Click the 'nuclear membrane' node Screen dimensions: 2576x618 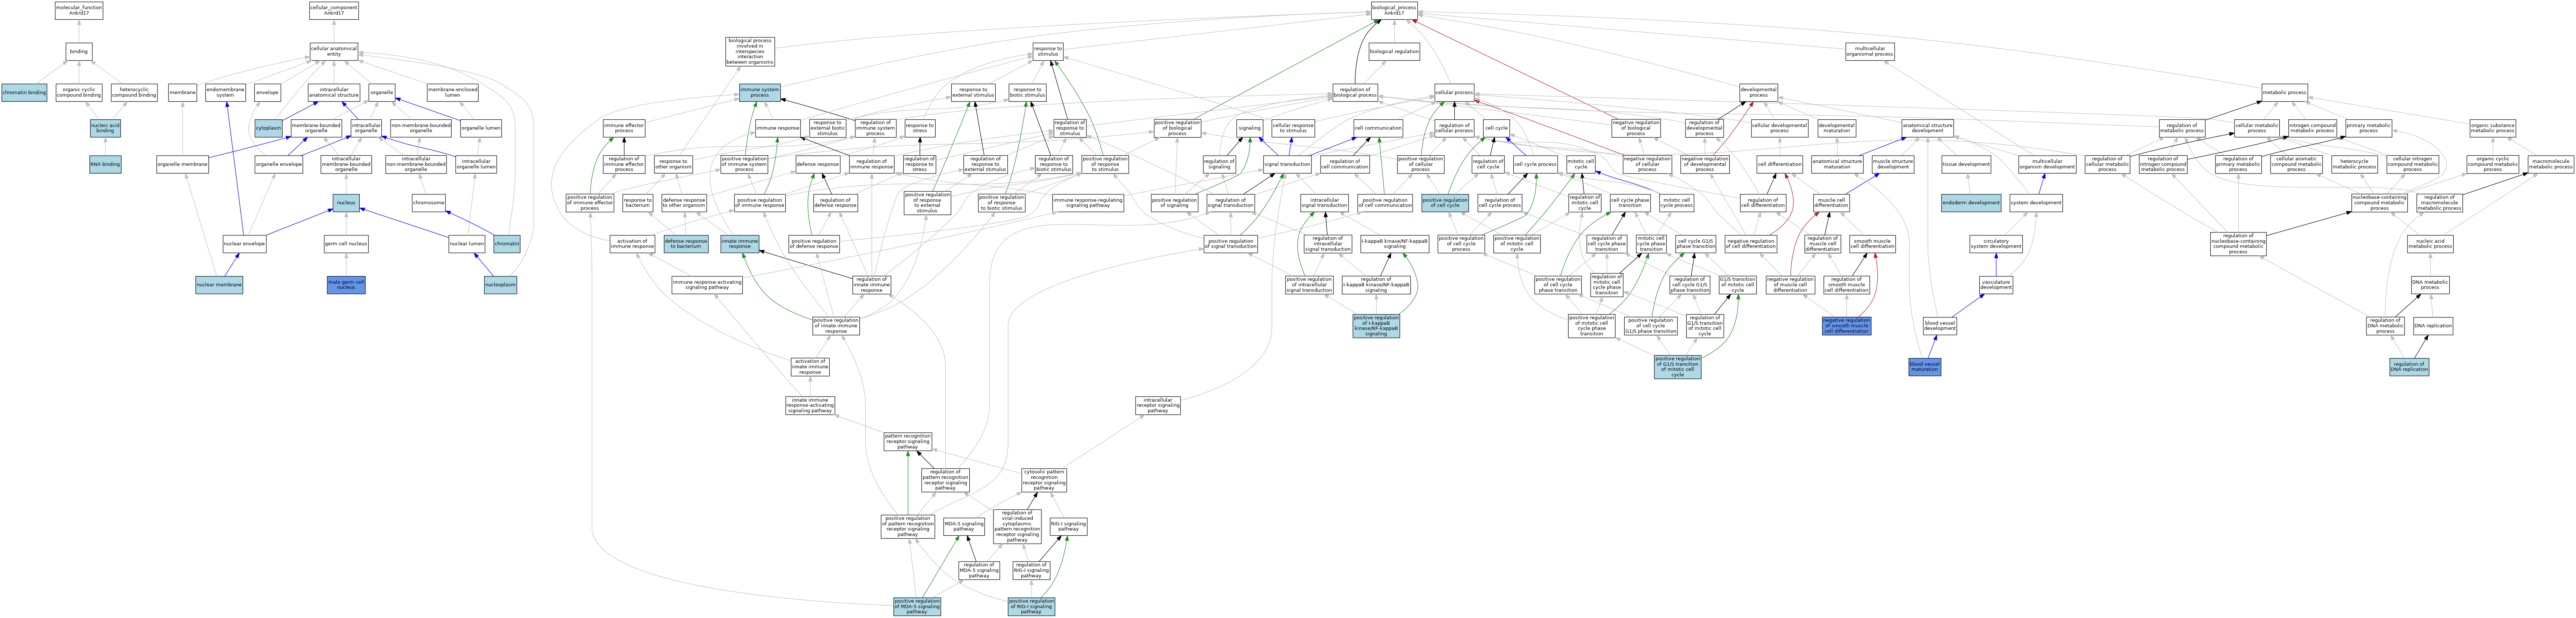click(x=219, y=285)
